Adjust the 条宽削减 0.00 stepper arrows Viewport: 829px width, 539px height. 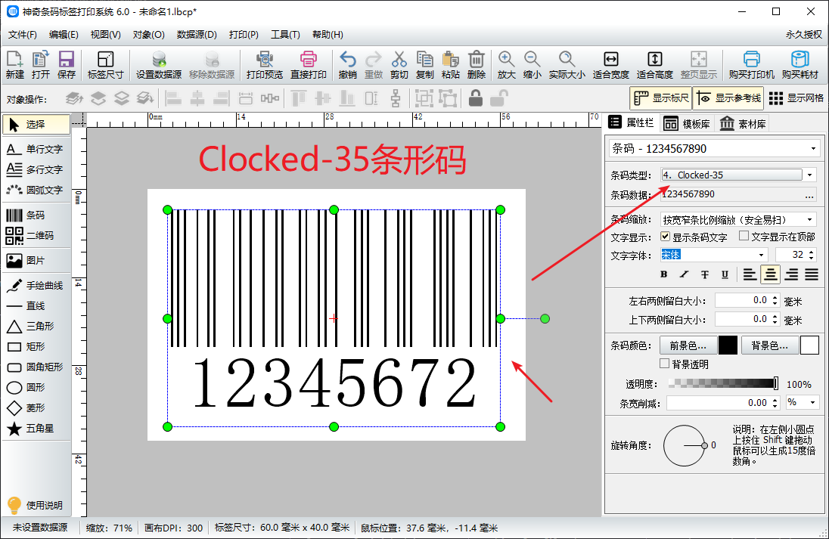(775, 403)
